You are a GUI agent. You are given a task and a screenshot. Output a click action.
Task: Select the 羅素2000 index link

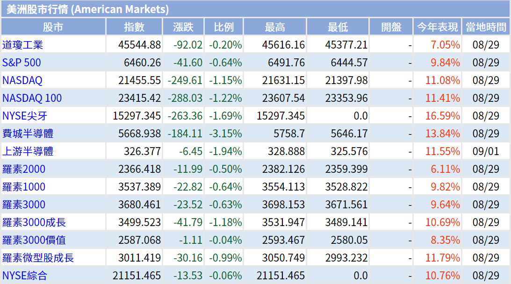[x=24, y=169]
